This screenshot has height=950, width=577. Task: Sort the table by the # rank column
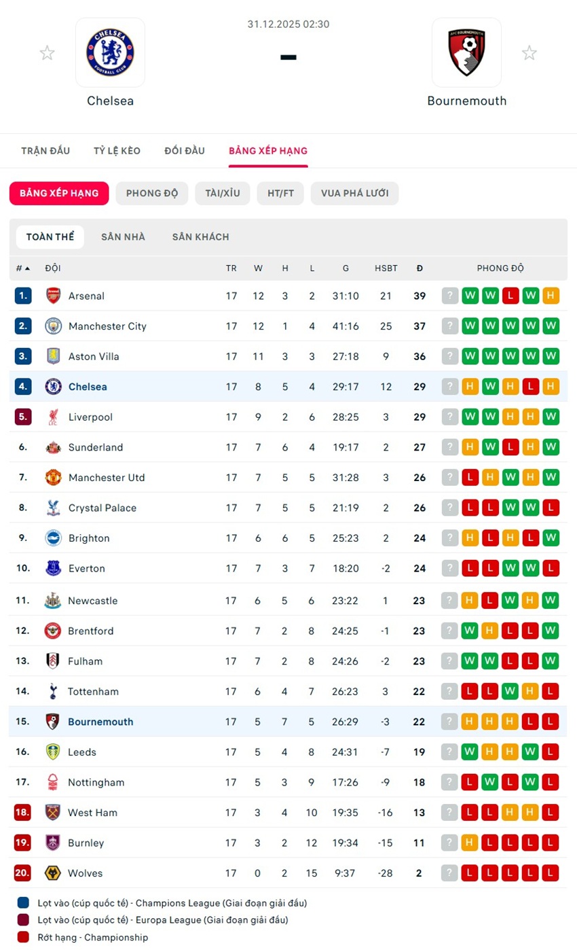23,268
